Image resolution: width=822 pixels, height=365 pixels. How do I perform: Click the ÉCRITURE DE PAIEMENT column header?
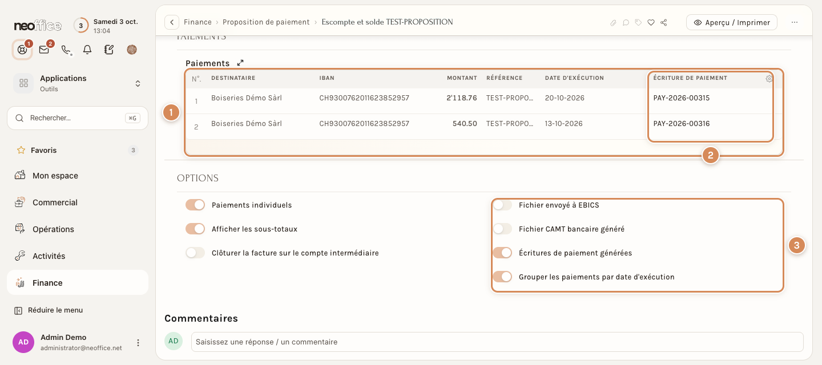pyautogui.click(x=690, y=78)
